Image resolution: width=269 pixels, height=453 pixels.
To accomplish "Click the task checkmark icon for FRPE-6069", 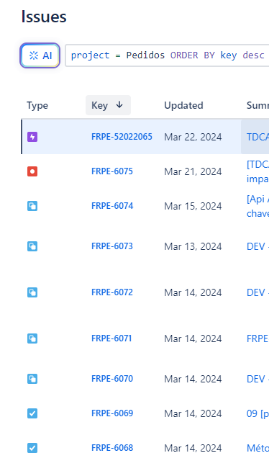I will coord(32,413).
